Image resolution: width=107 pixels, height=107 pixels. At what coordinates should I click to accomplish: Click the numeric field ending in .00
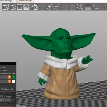[x=5, y=100]
